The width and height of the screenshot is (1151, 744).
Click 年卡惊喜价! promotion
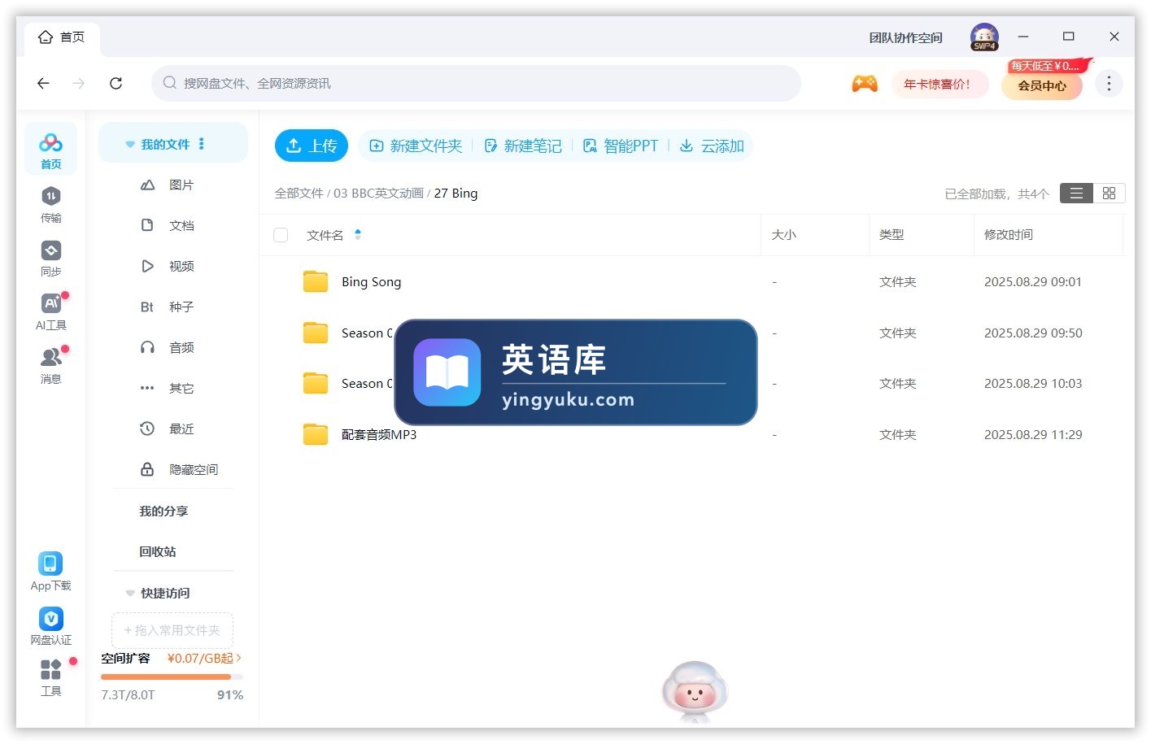940,84
